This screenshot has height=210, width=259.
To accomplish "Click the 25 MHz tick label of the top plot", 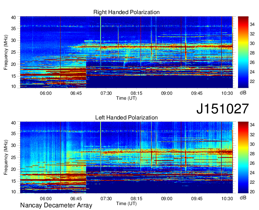I will pyautogui.click(x=14, y=52).
